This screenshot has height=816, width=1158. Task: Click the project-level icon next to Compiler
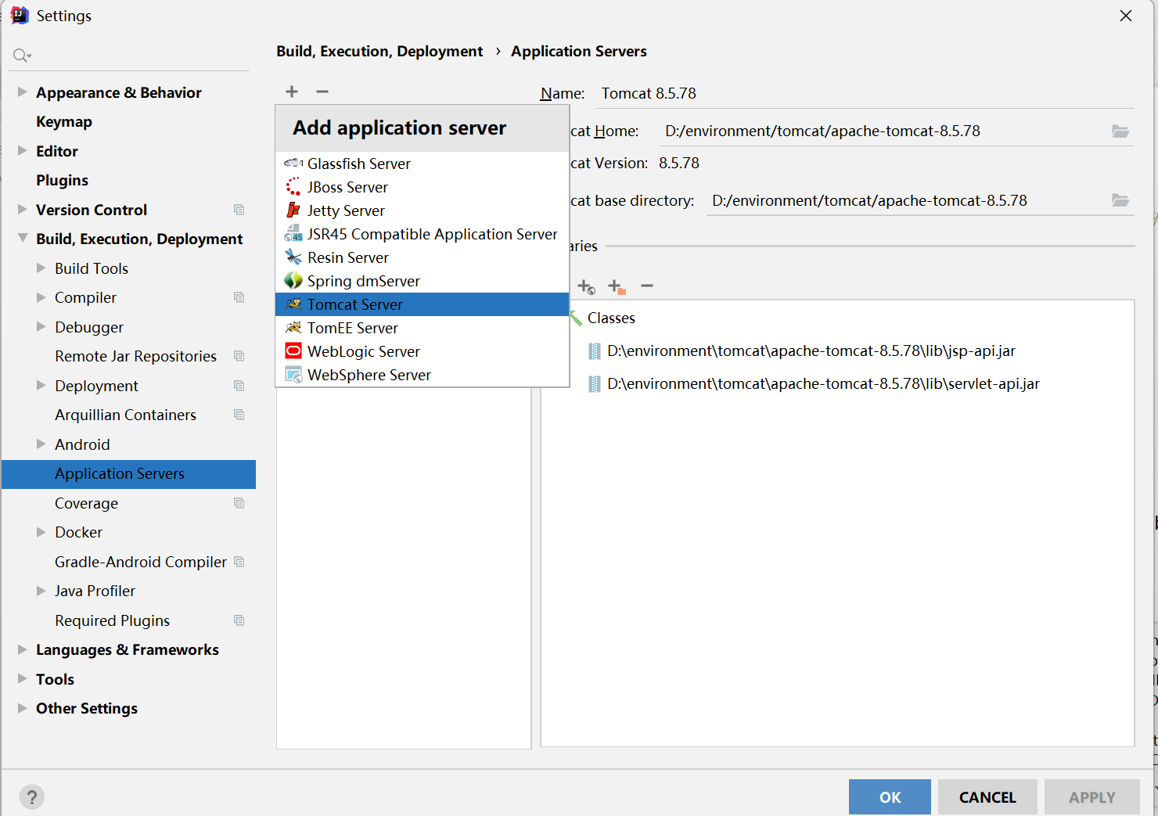239,297
